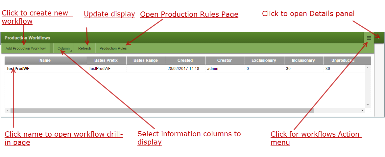Image resolution: width=385 pixels, height=157 pixels.
Task: Open TestProdWF workflow drill-in page
Action: click(x=18, y=69)
